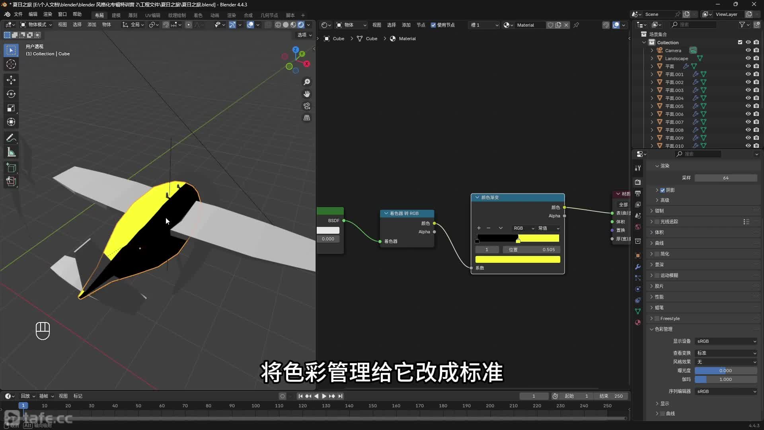
Task: Open the World properties tab icon
Action: [638, 227]
